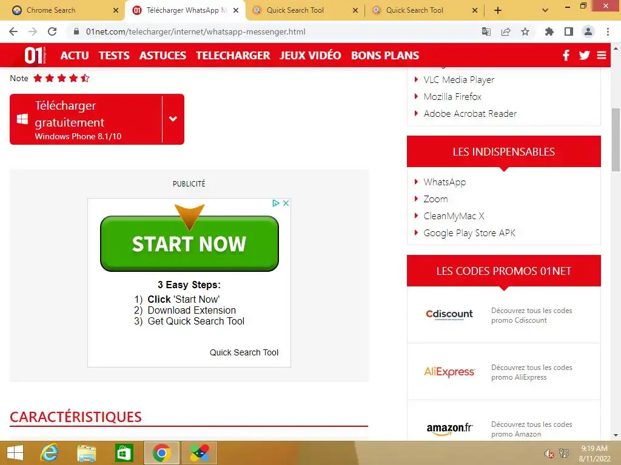
Task: Open the Chrome profile avatar
Action: point(588,31)
